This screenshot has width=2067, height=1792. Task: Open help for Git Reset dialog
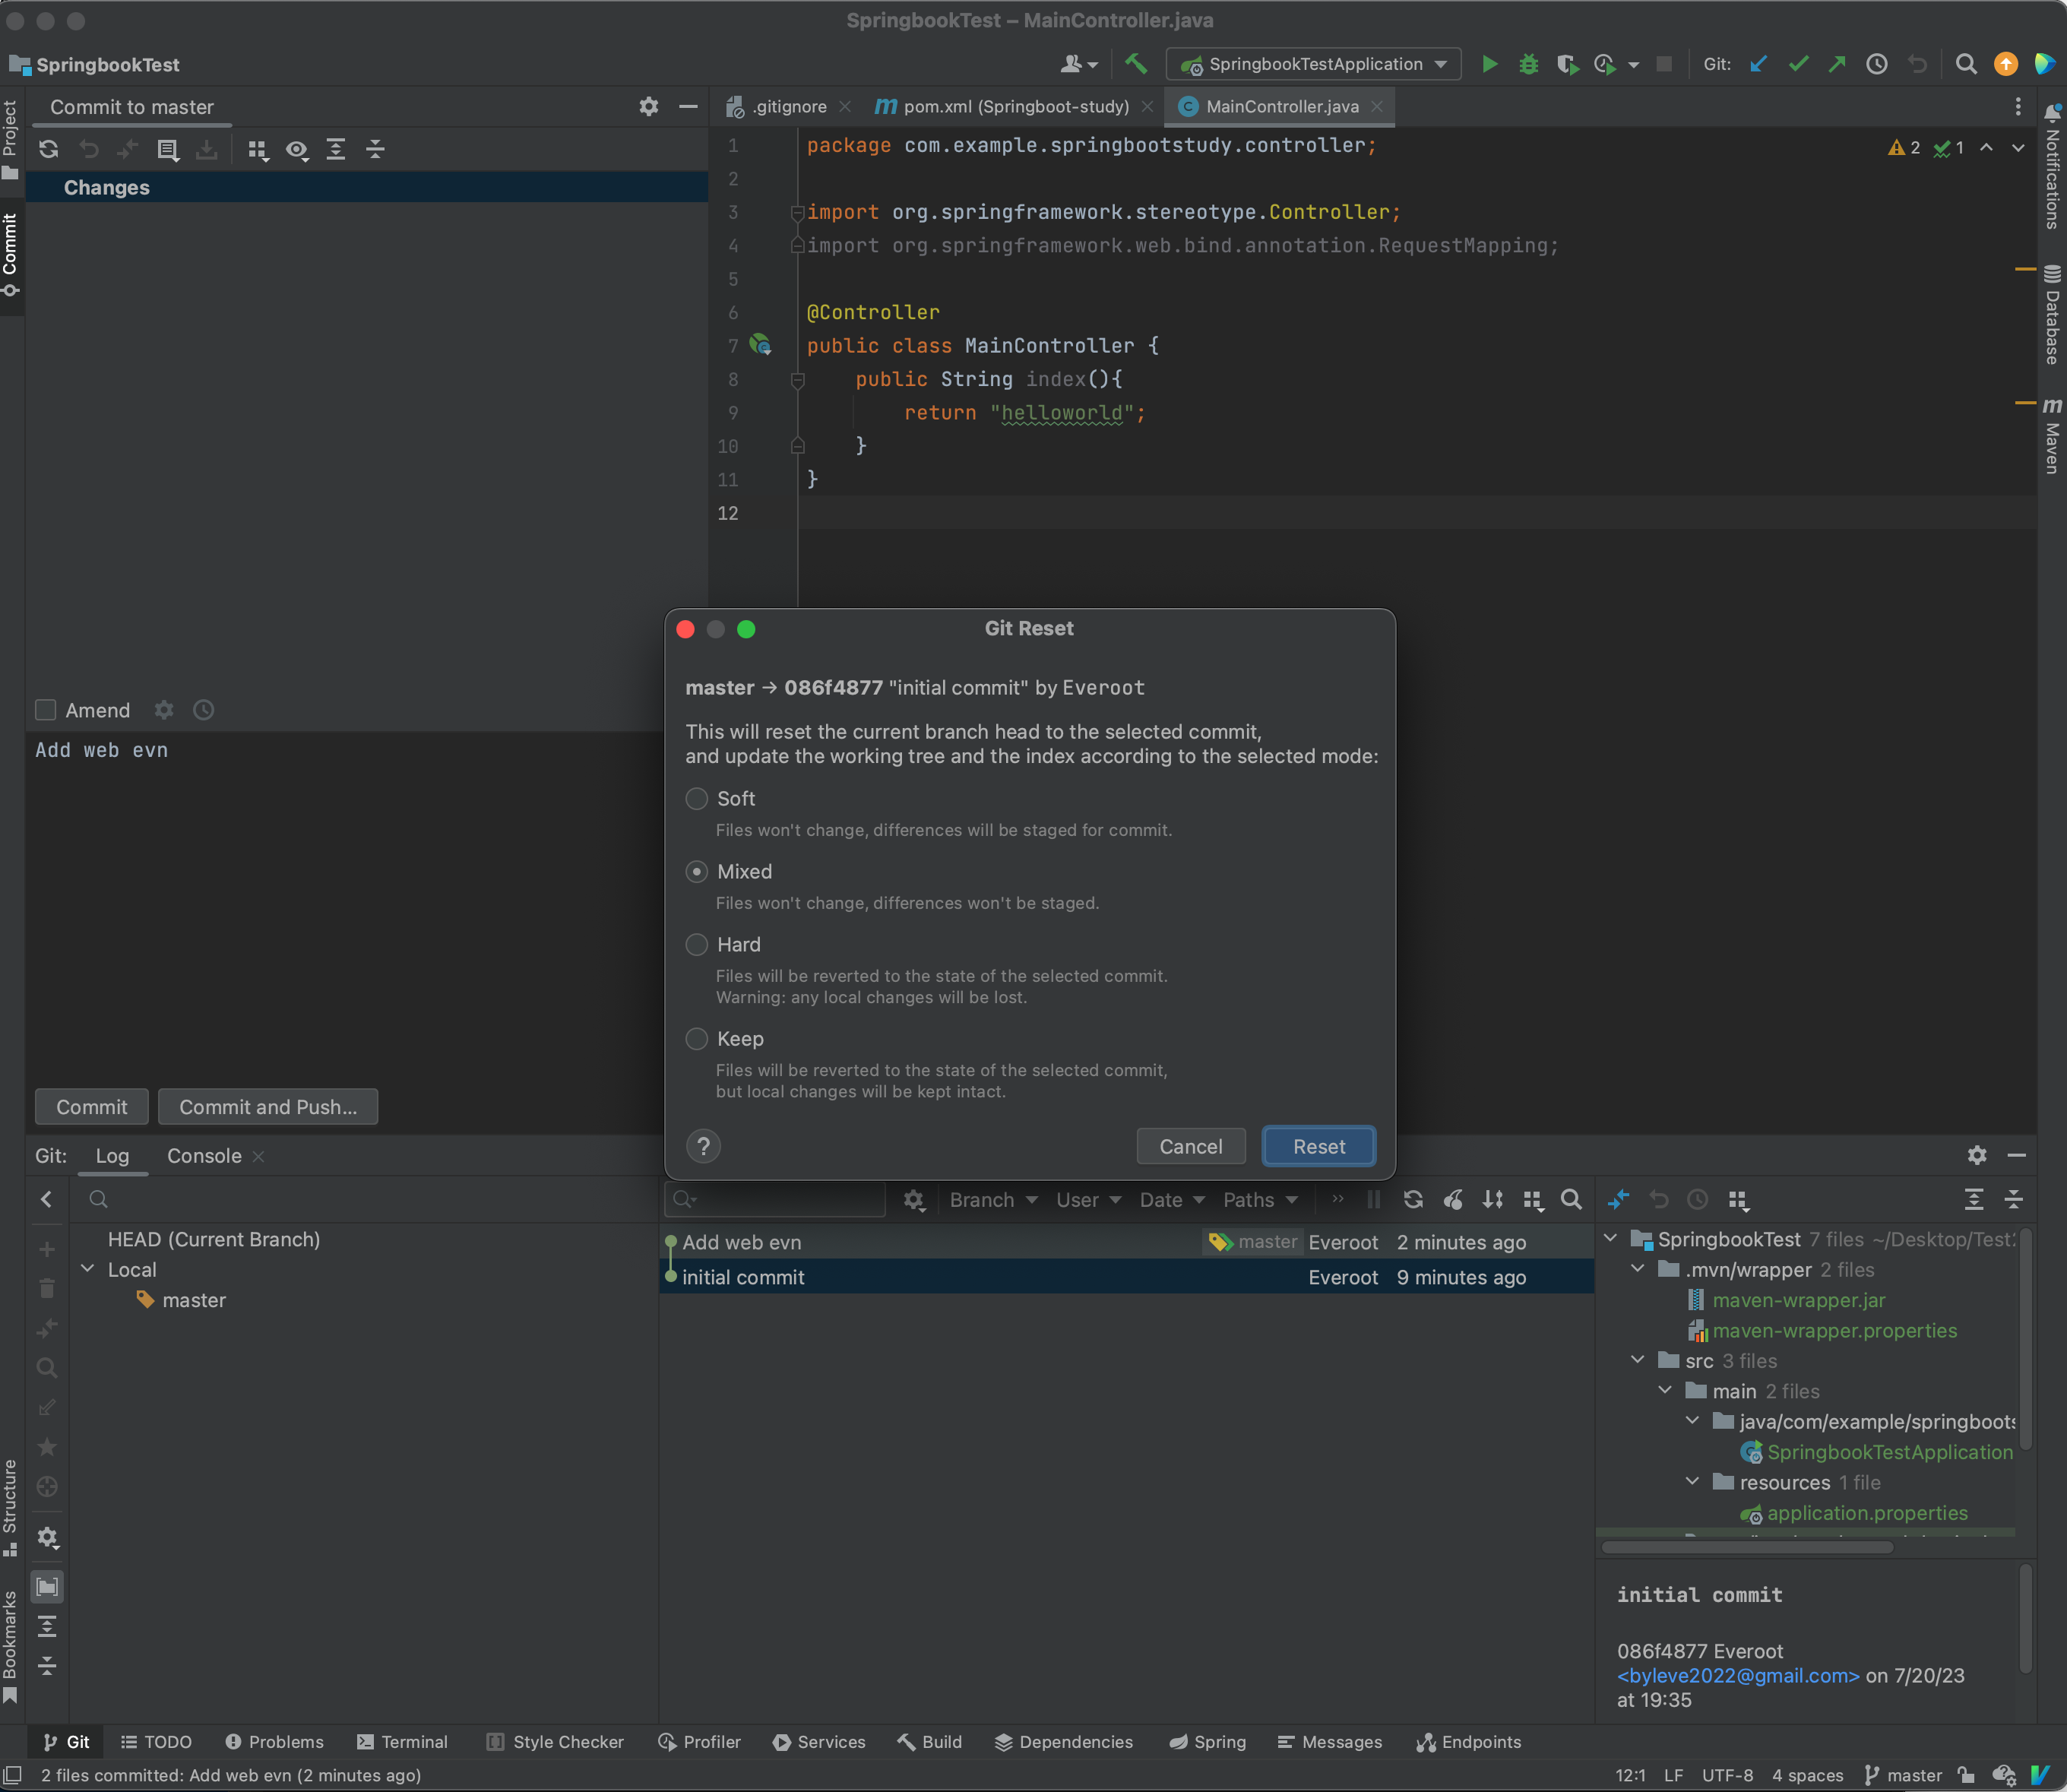[703, 1146]
